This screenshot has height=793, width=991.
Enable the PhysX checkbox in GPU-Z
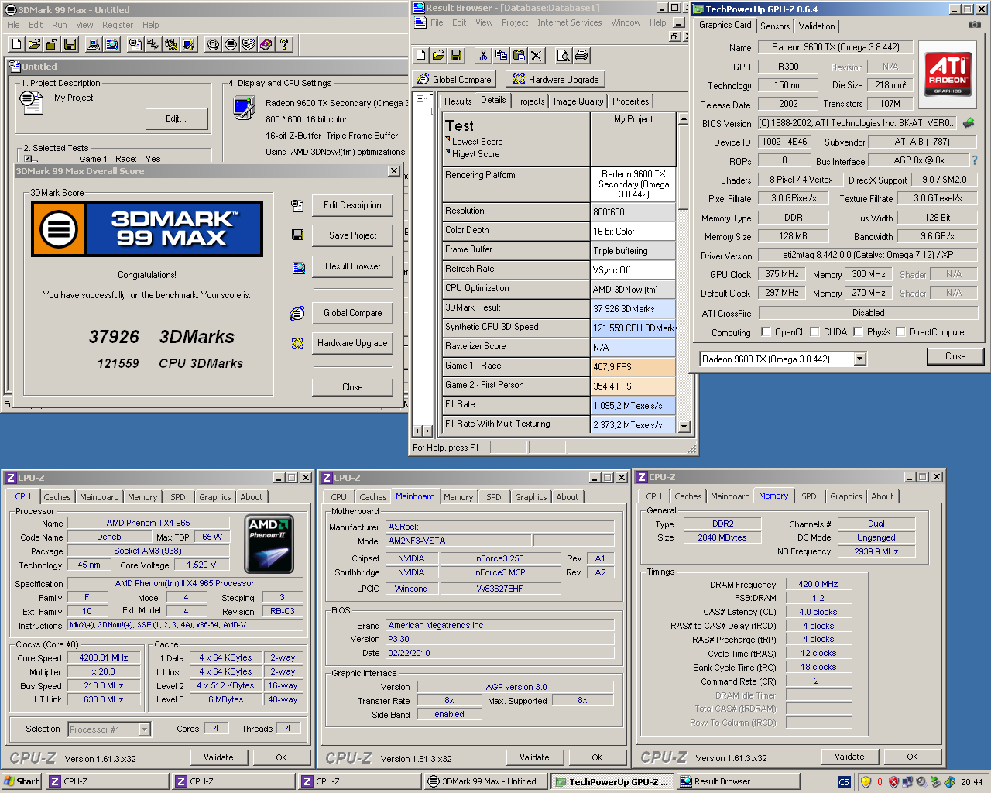pos(858,332)
